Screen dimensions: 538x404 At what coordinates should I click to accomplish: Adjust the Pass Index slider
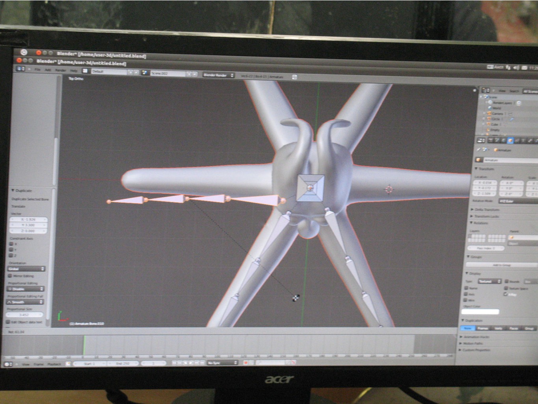point(486,248)
